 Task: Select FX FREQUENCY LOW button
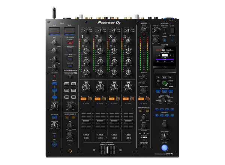[158, 91]
